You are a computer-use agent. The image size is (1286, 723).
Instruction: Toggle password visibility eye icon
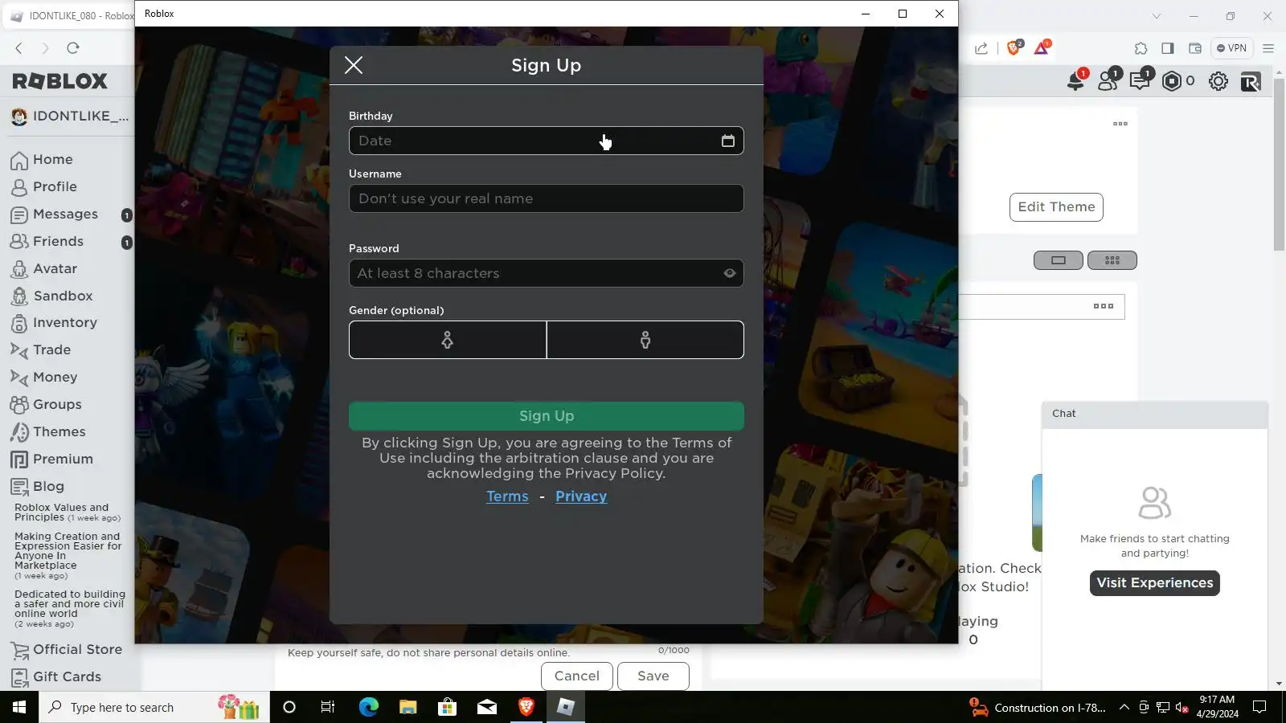coord(730,273)
